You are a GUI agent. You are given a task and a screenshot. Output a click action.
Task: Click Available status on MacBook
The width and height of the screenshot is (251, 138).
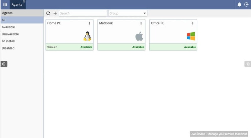(x=138, y=47)
